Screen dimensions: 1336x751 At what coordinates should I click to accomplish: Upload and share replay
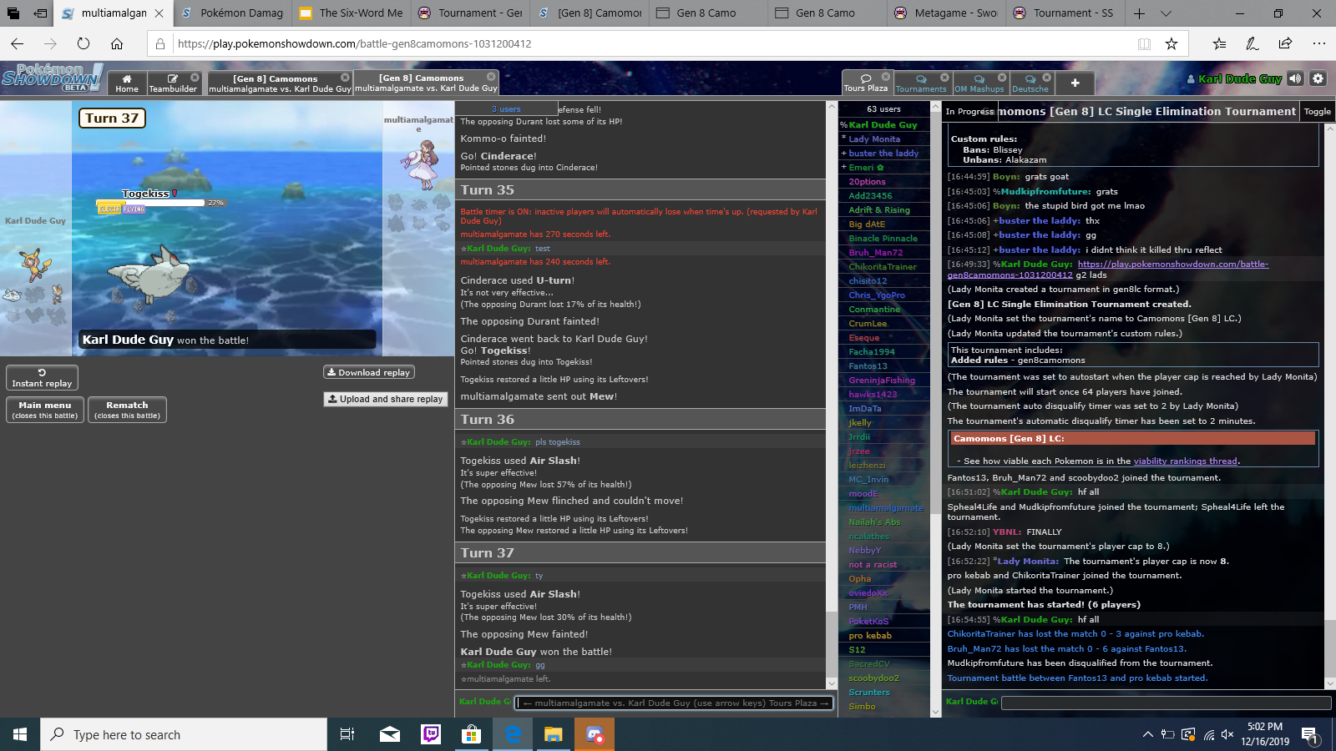click(385, 399)
